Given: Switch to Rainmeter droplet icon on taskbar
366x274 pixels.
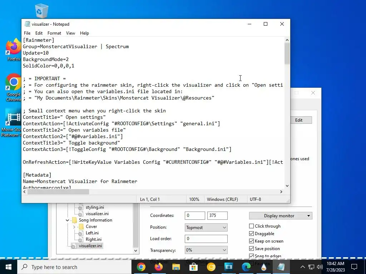Looking at the screenshot, I should pos(263,267).
